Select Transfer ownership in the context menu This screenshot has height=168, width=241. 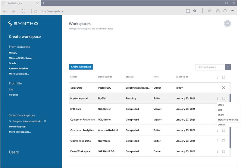(229, 120)
